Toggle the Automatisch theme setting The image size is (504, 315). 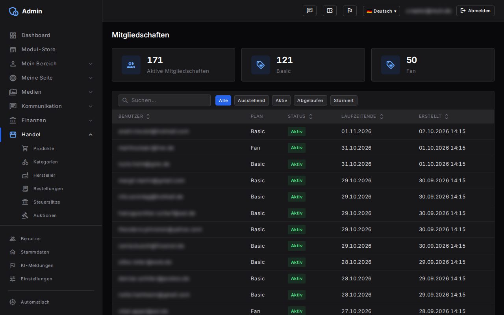coord(51,302)
